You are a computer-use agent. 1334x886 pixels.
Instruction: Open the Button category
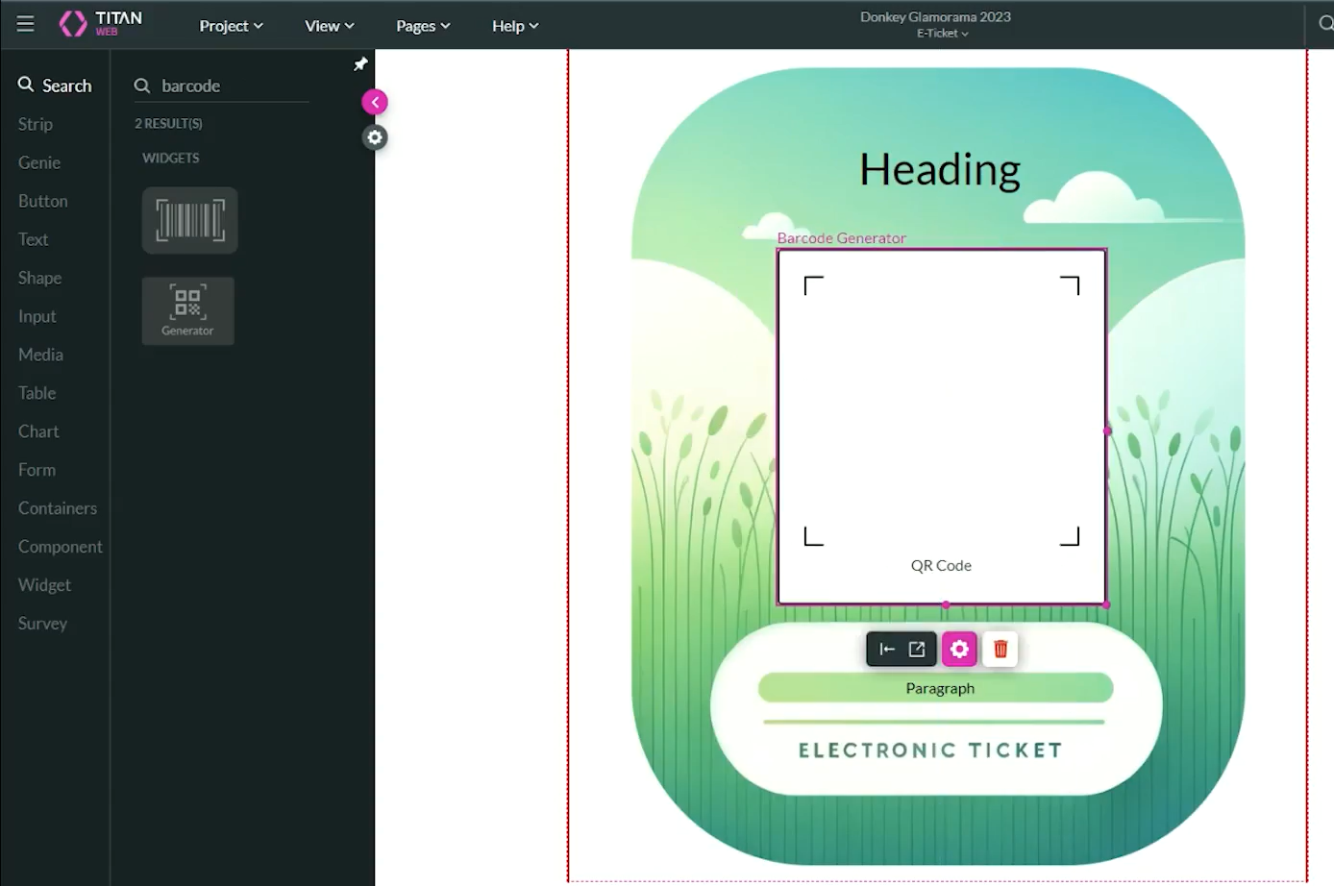click(43, 201)
